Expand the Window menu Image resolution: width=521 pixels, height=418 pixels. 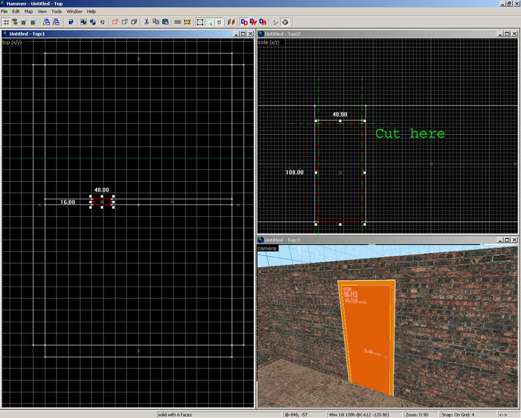[x=74, y=12]
